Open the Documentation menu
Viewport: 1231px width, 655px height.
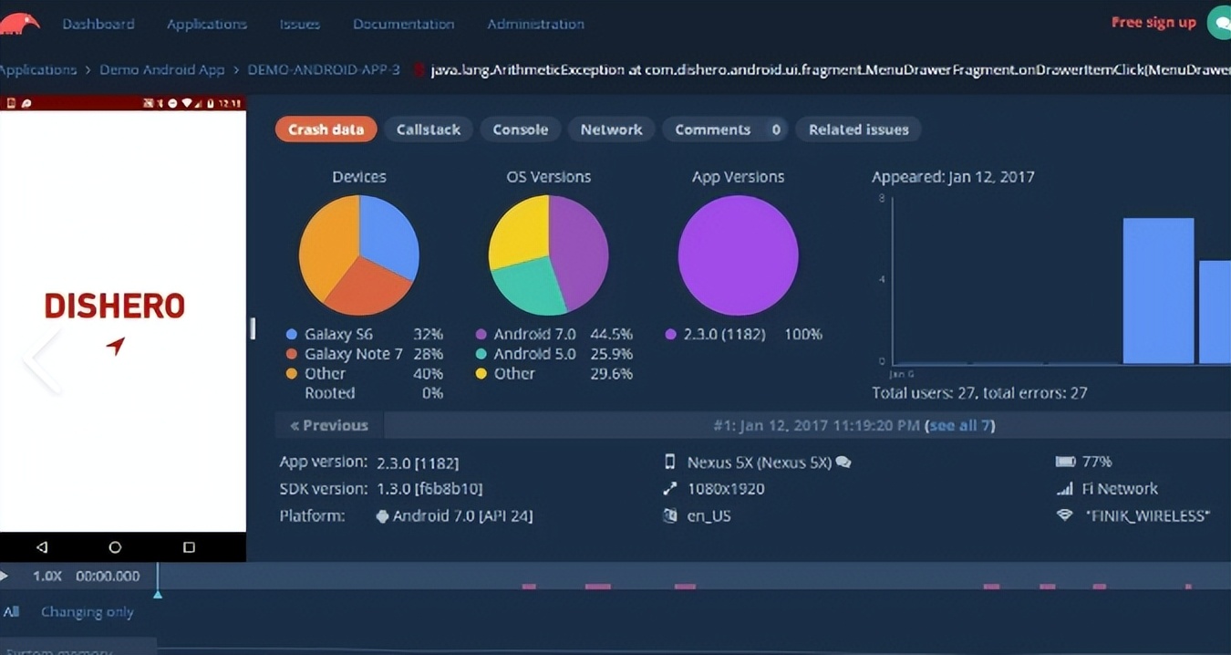[404, 25]
